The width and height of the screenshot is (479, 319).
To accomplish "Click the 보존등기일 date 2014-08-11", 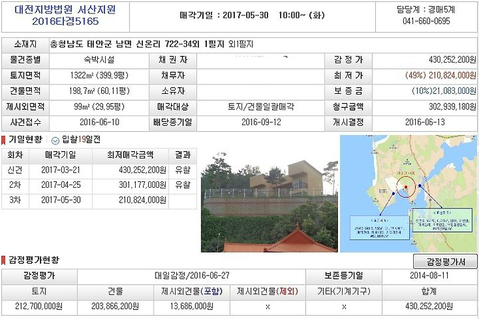I will (429, 276).
